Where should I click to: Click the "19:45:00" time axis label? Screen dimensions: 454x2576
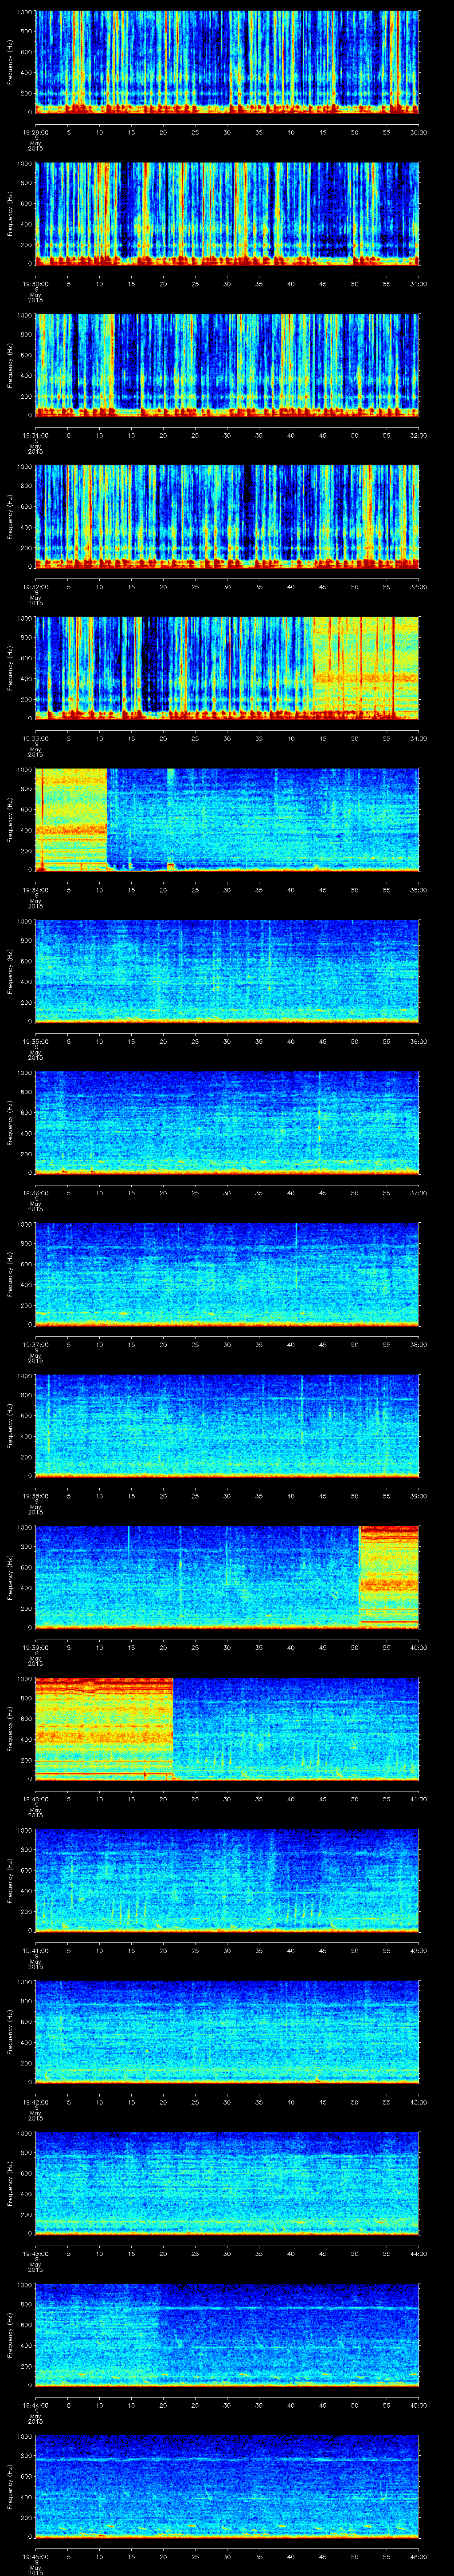36,2556
